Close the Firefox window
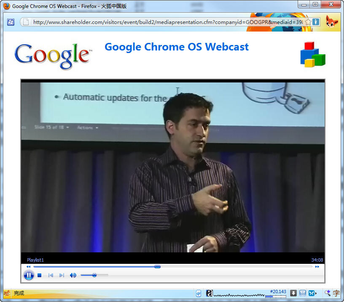 [x=331, y=5]
